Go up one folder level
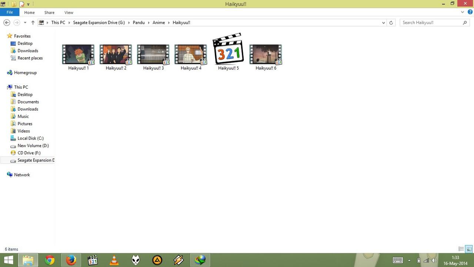 (33, 23)
